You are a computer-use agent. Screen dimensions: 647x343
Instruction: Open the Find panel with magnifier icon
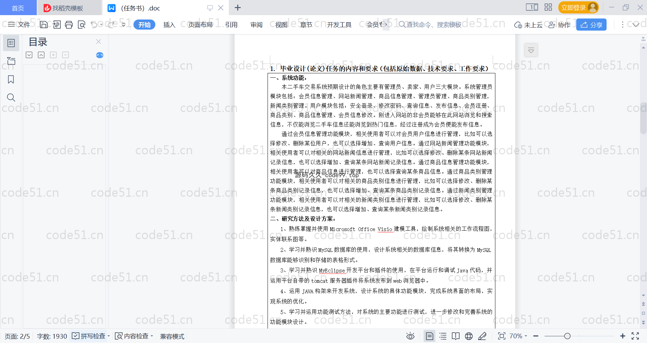(11, 98)
